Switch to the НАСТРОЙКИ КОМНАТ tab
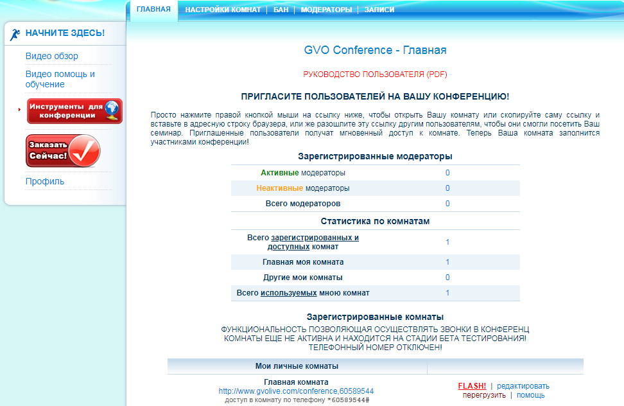The width and height of the screenshot is (624, 406). click(223, 10)
